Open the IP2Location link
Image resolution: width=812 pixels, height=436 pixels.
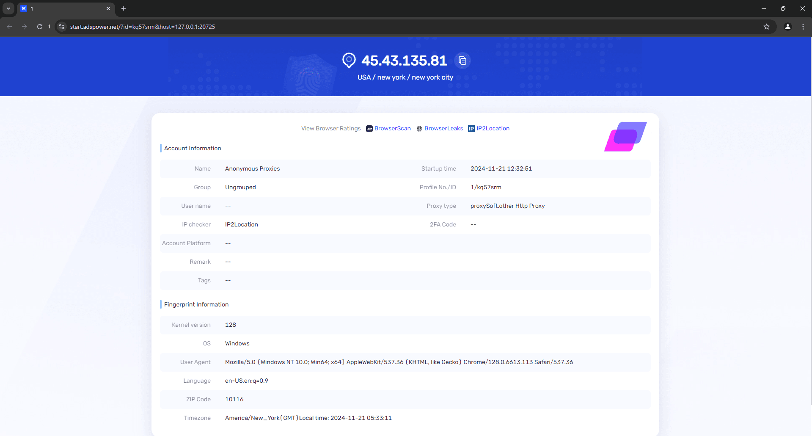click(493, 128)
